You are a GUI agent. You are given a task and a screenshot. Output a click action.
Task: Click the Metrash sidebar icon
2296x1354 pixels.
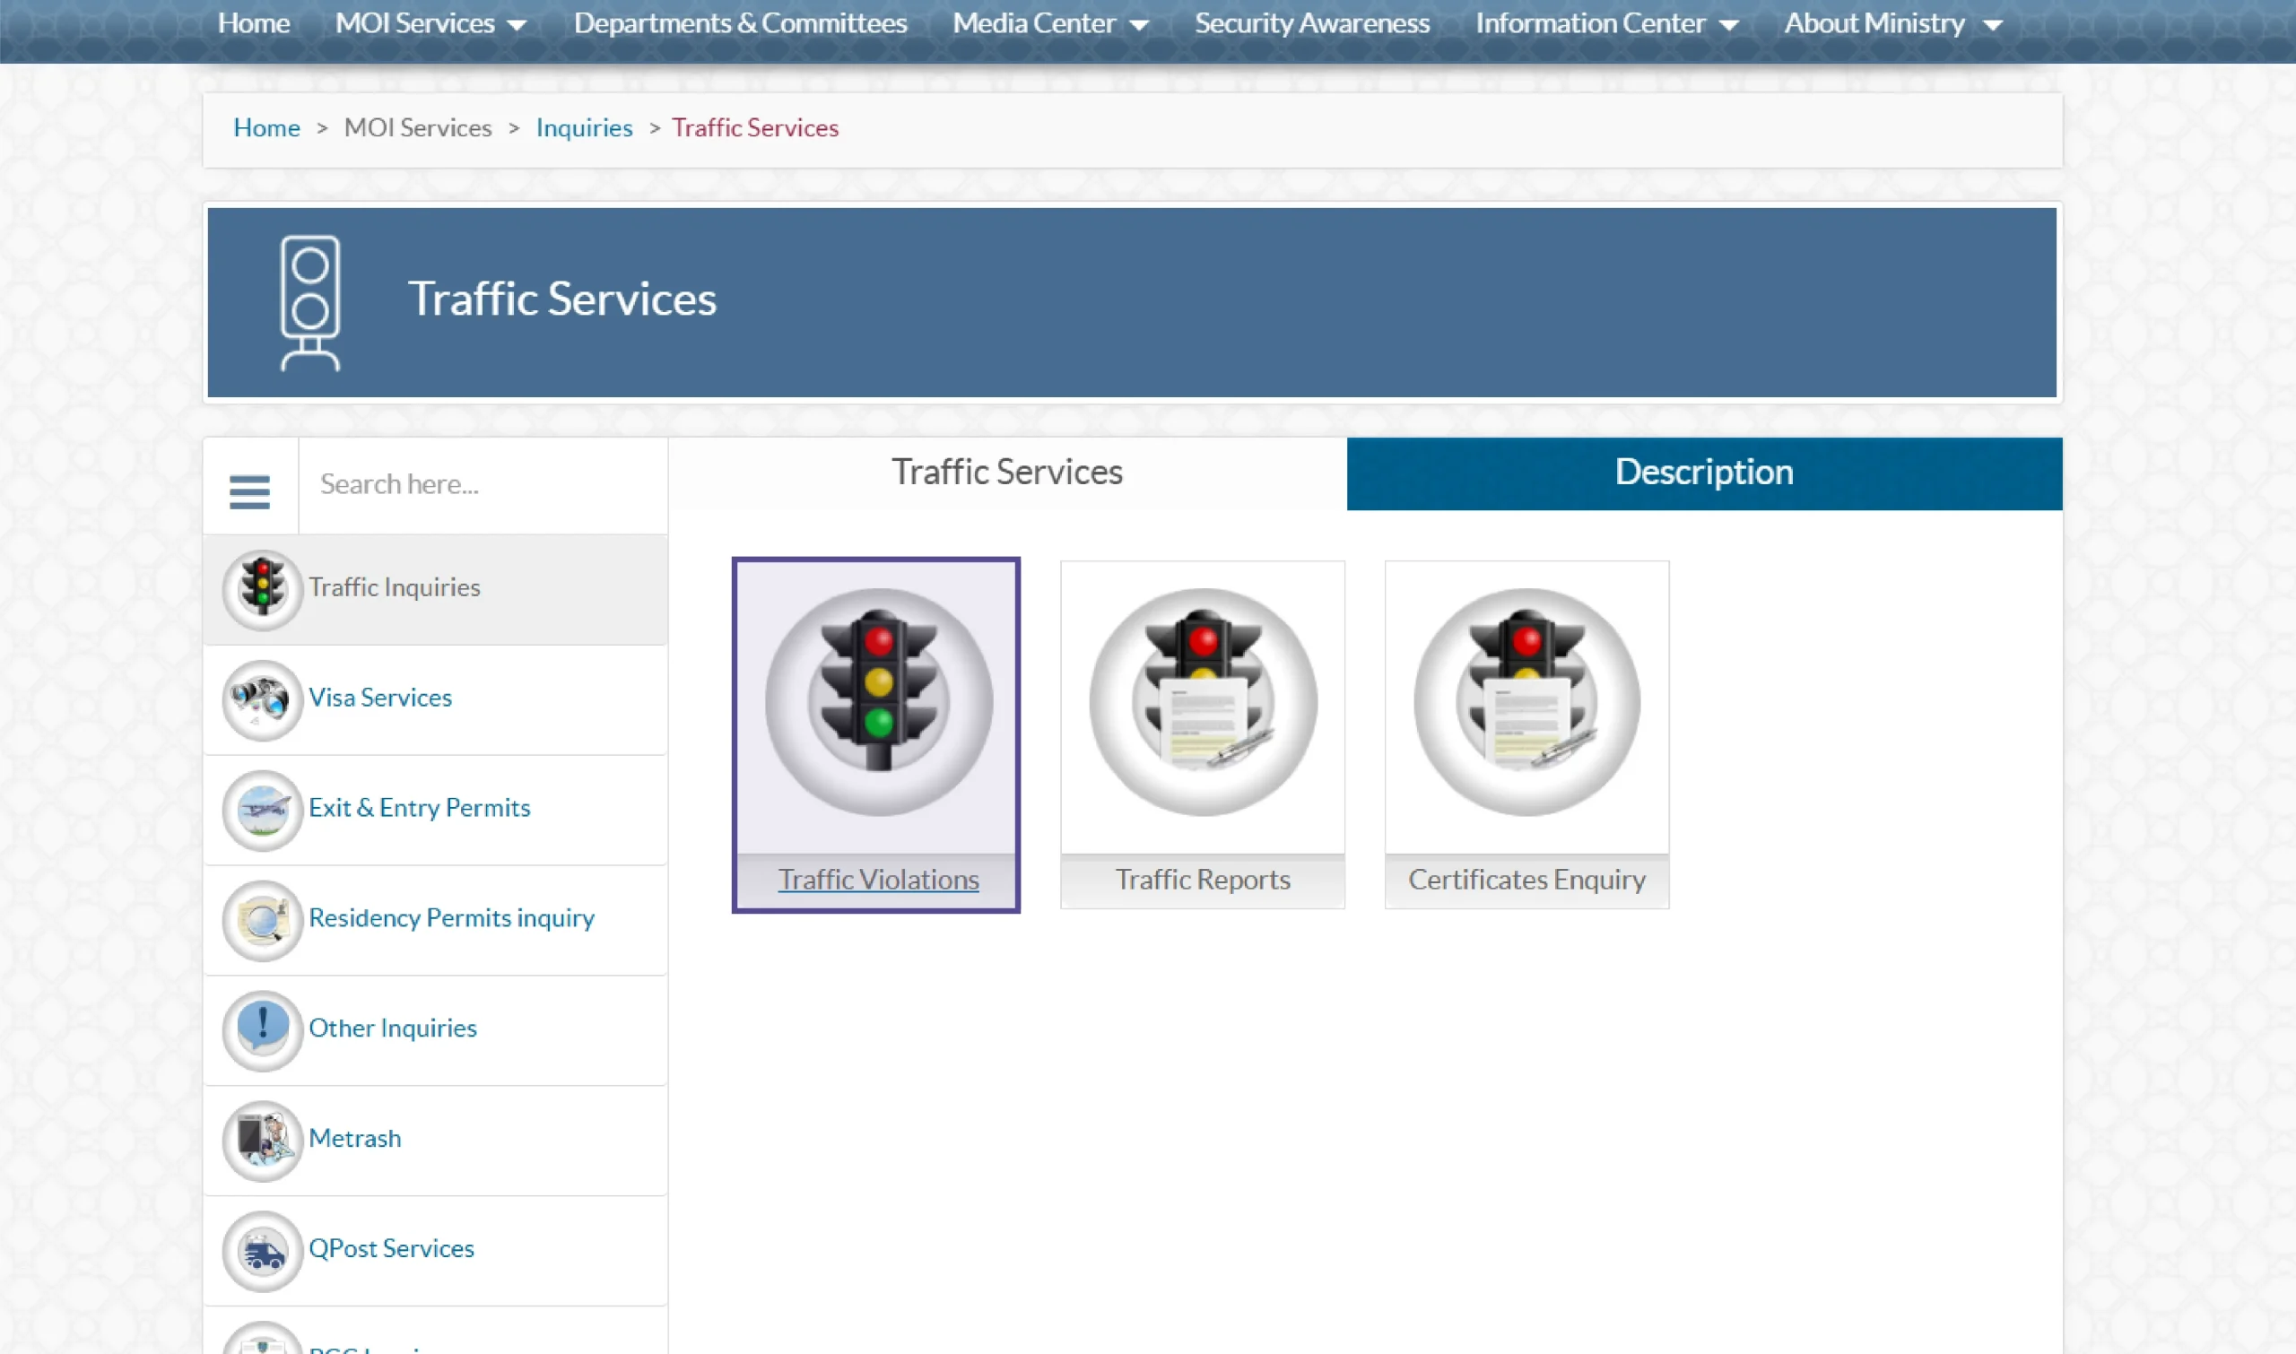point(262,1141)
